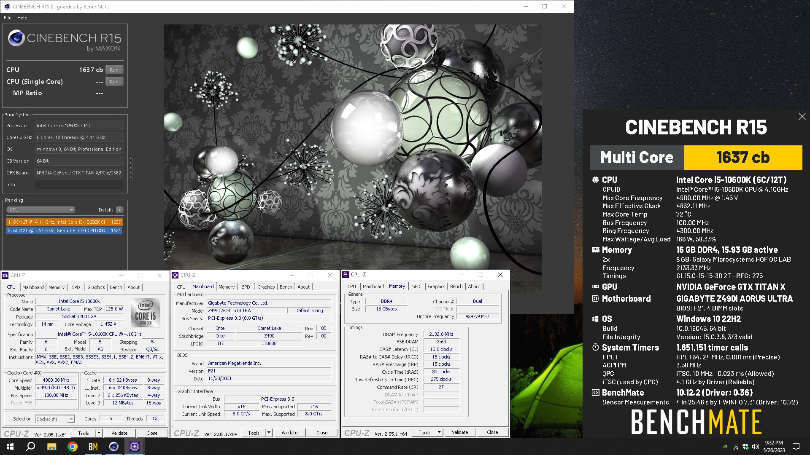
Task: Click Close button in the CPU-Z Memory window
Action: pyautogui.click(x=492, y=432)
